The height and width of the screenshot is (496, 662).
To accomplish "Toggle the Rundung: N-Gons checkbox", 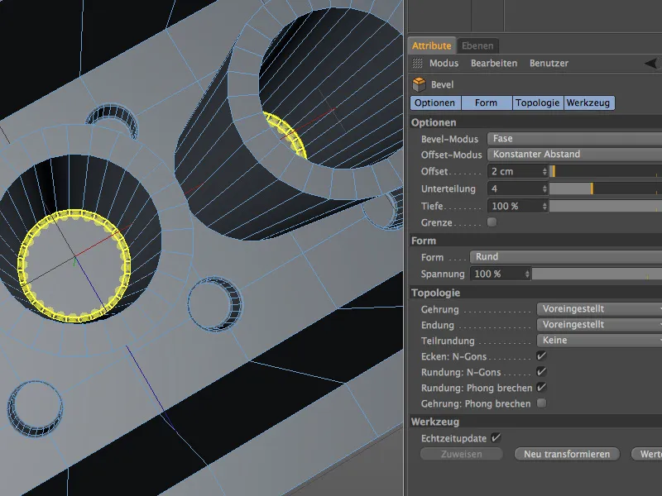I will [541, 372].
